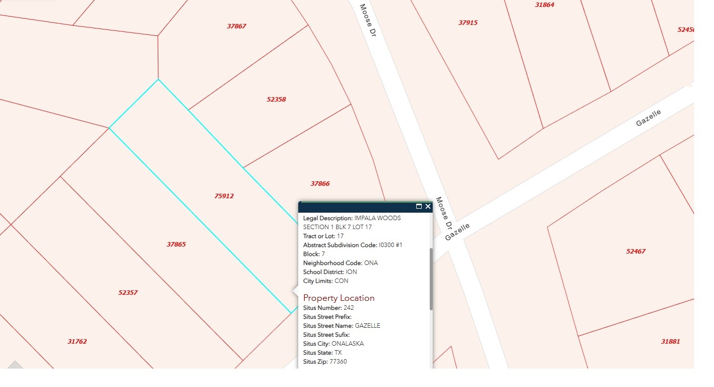This screenshot has width=714, height=387.
Task: Click parcel 52358 on the map
Action: click(x=276, y=99)
